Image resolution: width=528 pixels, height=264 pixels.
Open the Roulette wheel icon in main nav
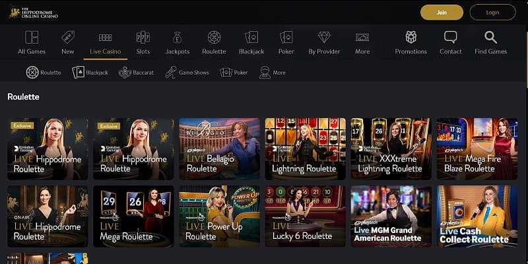[214, 38]
